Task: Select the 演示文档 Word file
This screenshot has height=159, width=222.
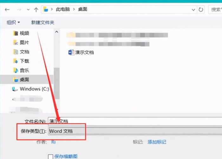Action: 81,52
